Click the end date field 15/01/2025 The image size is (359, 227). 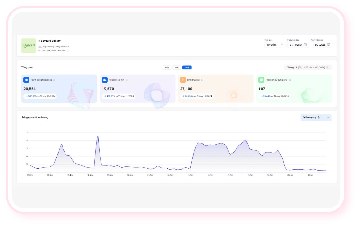pyautogui.click(x=318, y=45)
